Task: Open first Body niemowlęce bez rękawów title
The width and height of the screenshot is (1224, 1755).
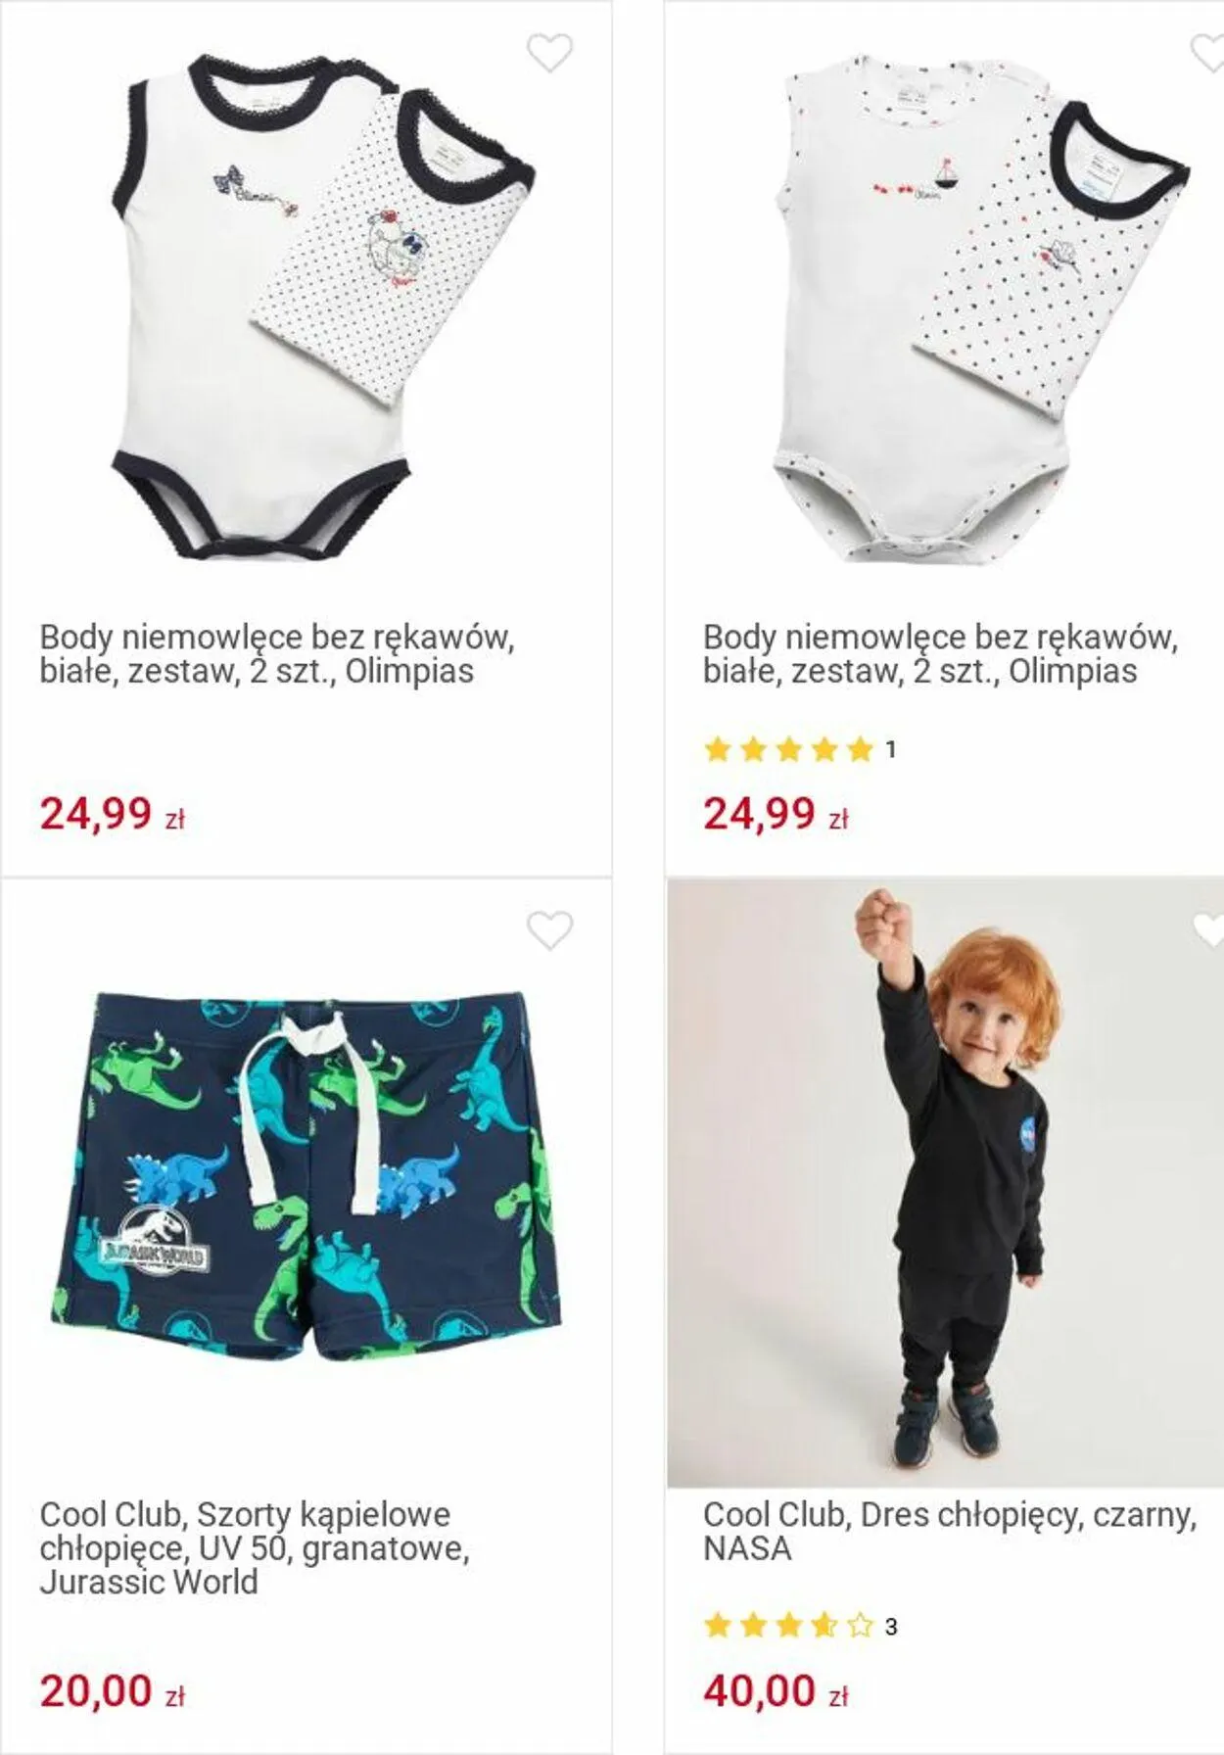Action: point(277,654)
